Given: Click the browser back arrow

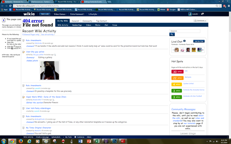Looking at the screenshot, I should pos(2,6).
